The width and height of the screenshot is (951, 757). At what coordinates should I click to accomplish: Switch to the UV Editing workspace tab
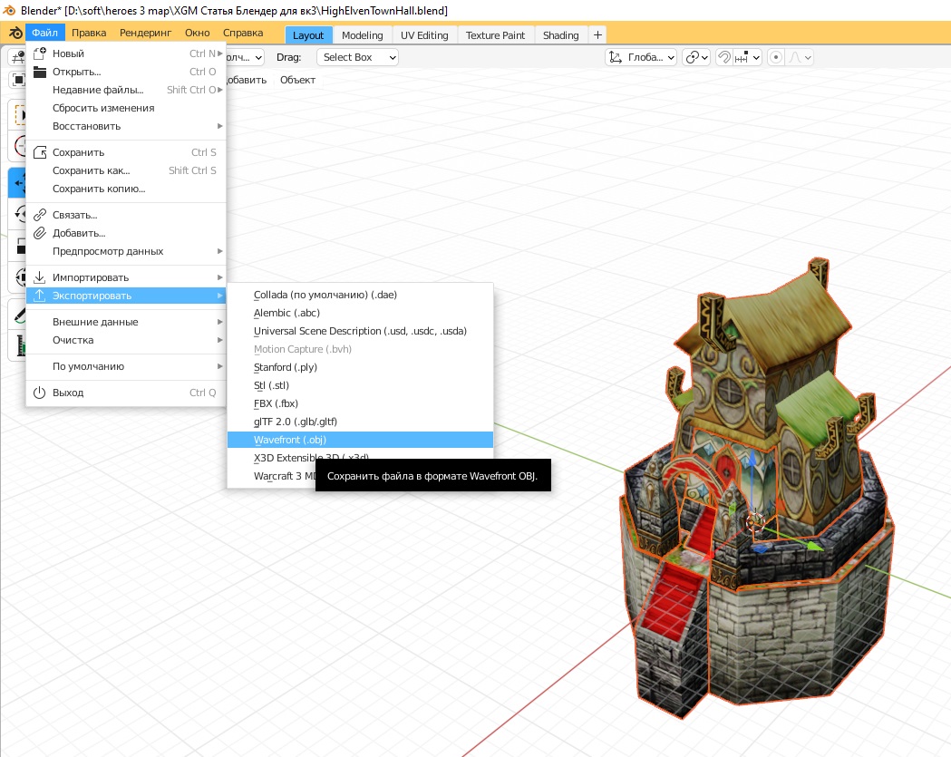pos(424,35)
